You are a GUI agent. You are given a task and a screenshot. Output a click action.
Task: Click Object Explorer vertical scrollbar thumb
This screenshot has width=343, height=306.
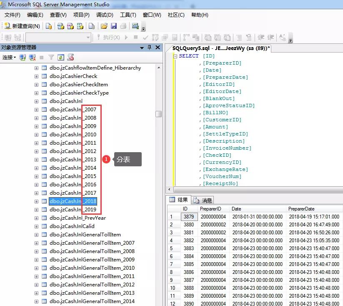point(159,114)
